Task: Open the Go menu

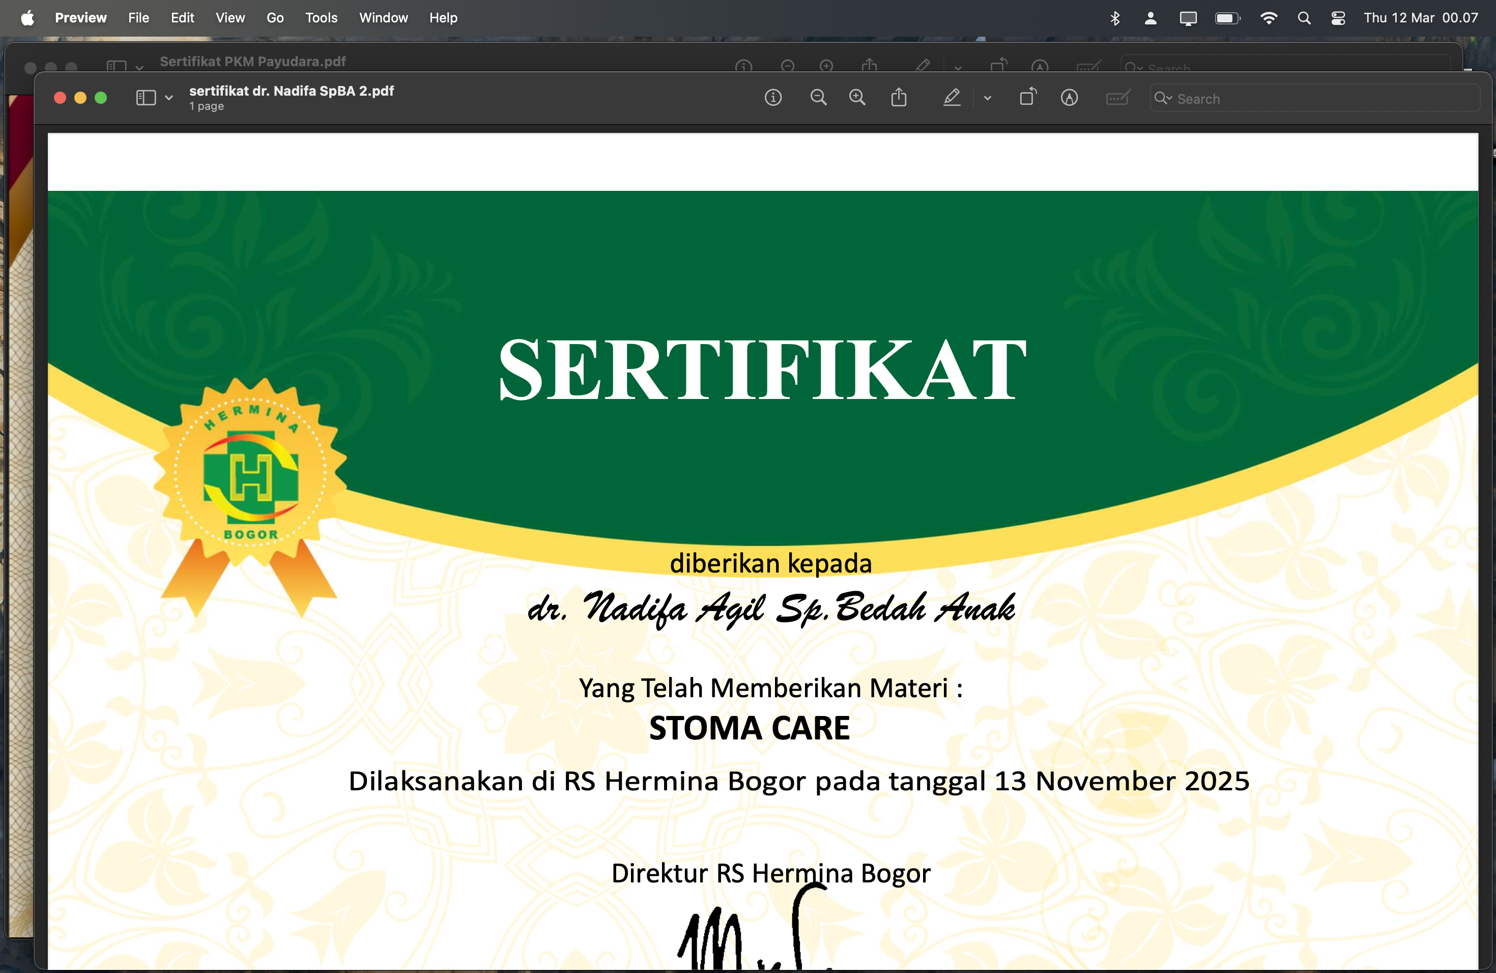Action: (275, 18)
